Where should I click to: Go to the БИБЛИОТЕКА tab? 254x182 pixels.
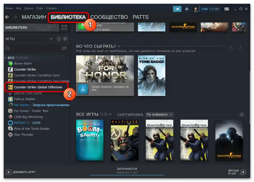[68, 17]
